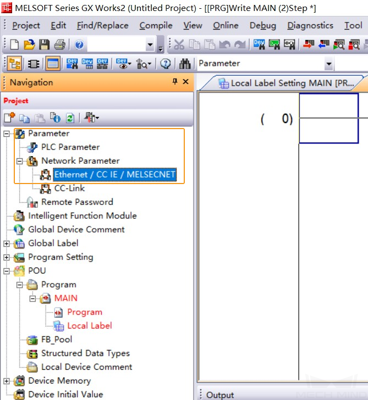The width and height of the screenshot is (368, 400).
Task: Select Remote Password tree item
Action: click(x=77, y=202)
